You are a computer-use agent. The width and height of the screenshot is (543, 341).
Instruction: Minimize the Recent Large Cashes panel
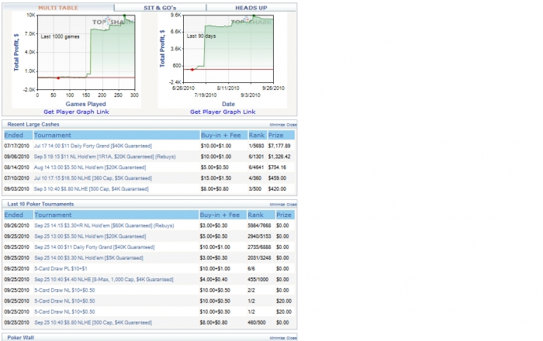point(277,125)
